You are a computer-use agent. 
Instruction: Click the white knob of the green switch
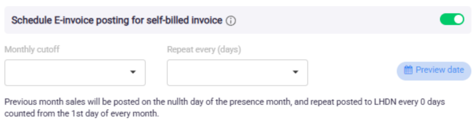point(458,20)
